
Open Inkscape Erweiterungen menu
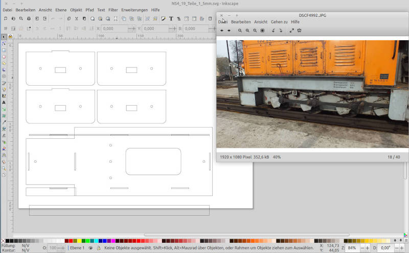pos(134,10)
